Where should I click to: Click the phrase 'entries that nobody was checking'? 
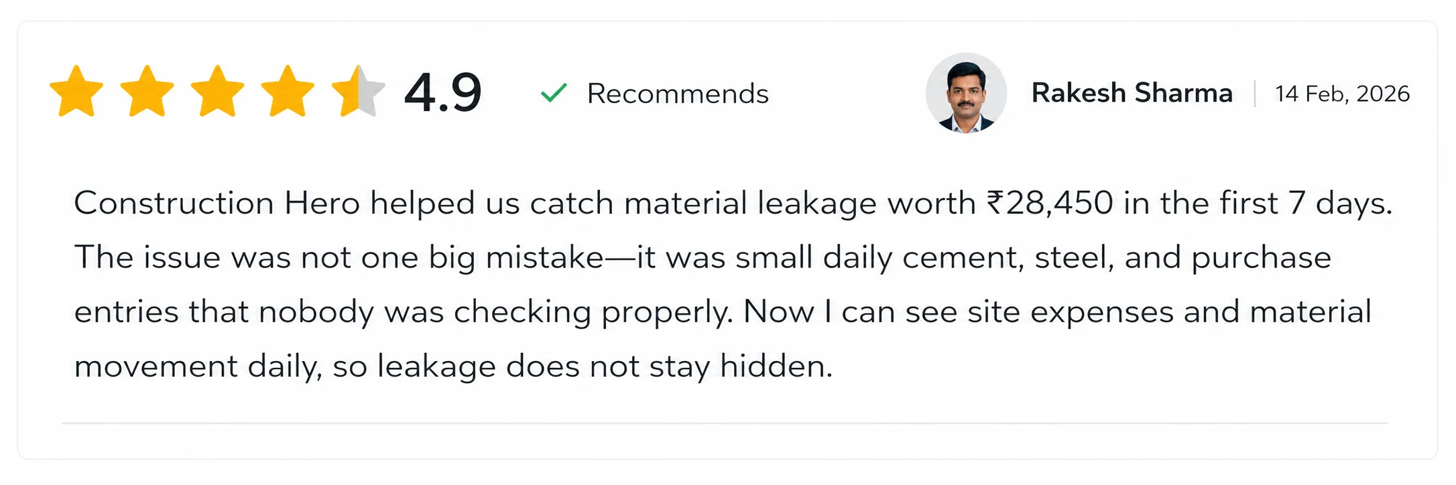(x=332, y=313)
